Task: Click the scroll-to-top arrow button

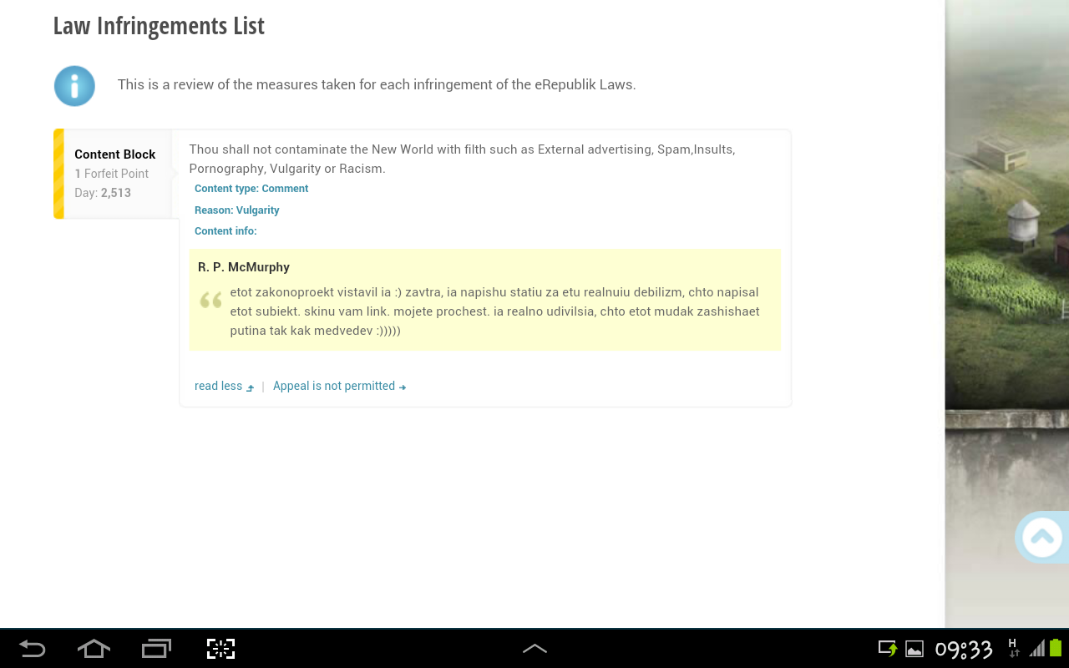Action: pyautogui.click(x=1042, y=537)
